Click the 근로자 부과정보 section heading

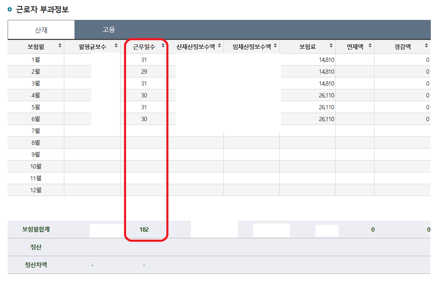tap(42, 9)
